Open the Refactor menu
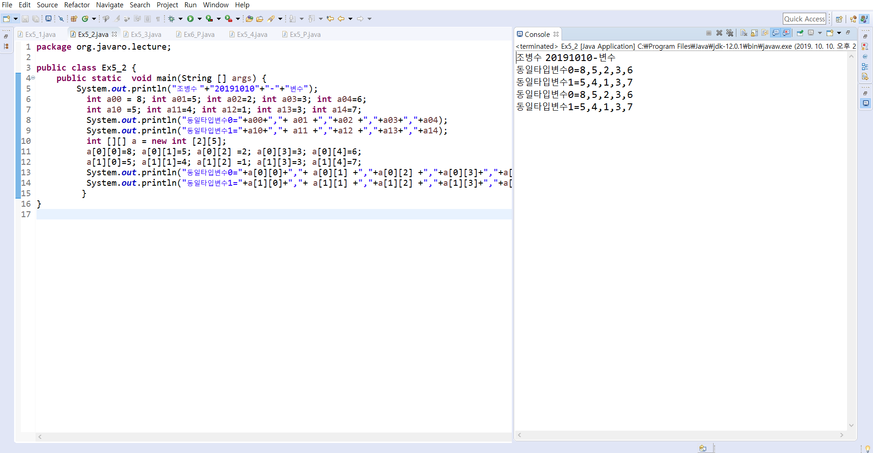 pos(77,5)
